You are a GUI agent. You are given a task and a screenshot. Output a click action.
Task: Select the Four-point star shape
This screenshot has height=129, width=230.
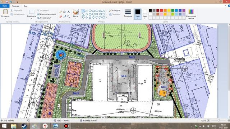tap(87, 18)
